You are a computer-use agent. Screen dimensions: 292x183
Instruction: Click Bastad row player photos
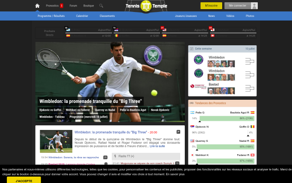221,91
